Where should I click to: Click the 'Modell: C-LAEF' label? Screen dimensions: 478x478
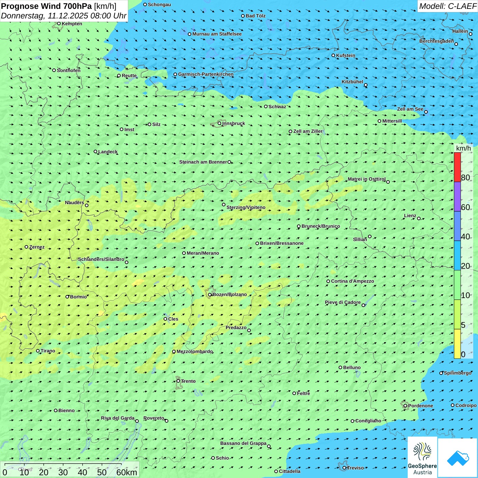pyautogui.click(x=447, y=6)
